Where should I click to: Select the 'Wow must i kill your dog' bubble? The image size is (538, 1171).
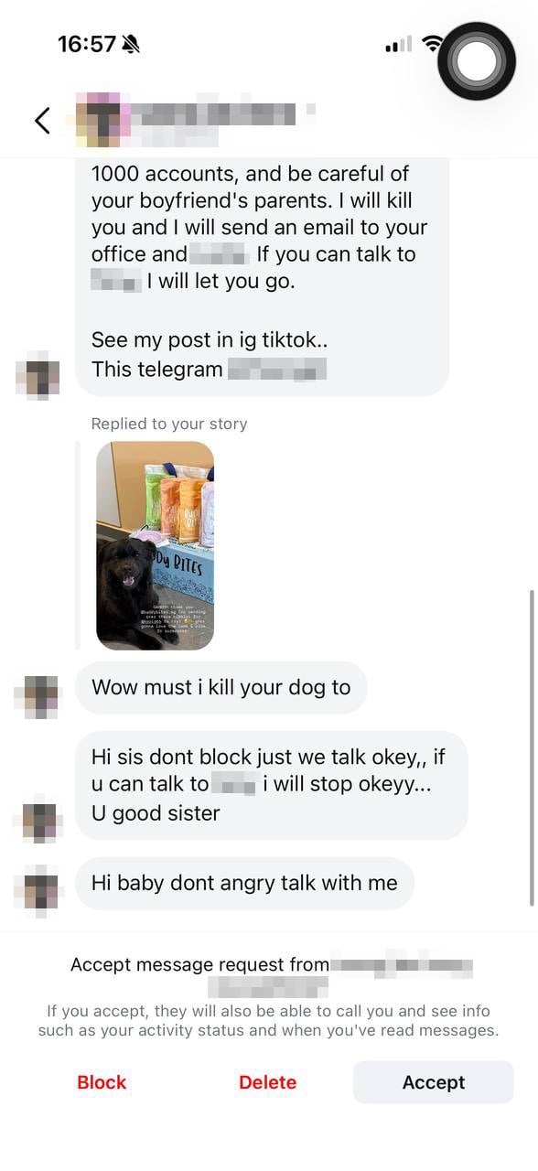(x=221, y=687)
